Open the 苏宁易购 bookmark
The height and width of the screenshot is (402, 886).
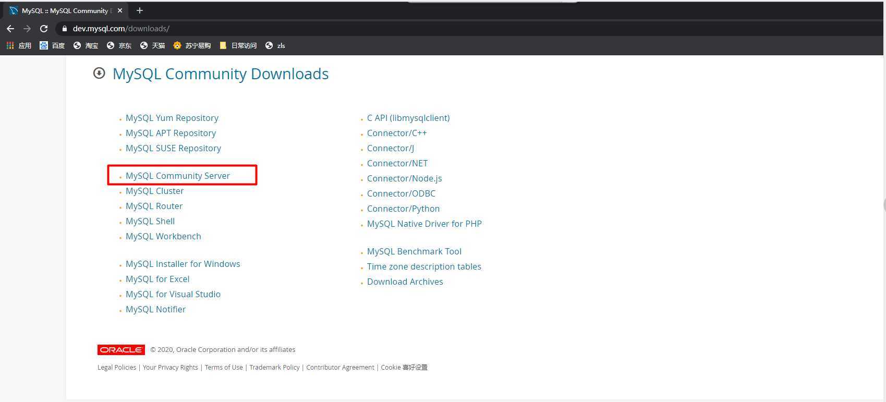click(192, 46)
